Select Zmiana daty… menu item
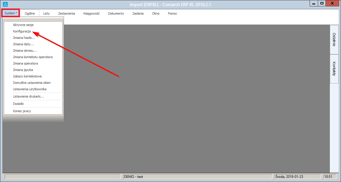 point(23,44)
